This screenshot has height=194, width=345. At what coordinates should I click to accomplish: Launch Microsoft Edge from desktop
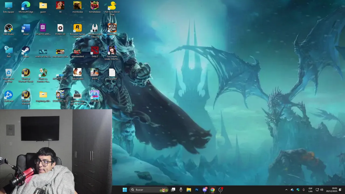coord(26,7)
